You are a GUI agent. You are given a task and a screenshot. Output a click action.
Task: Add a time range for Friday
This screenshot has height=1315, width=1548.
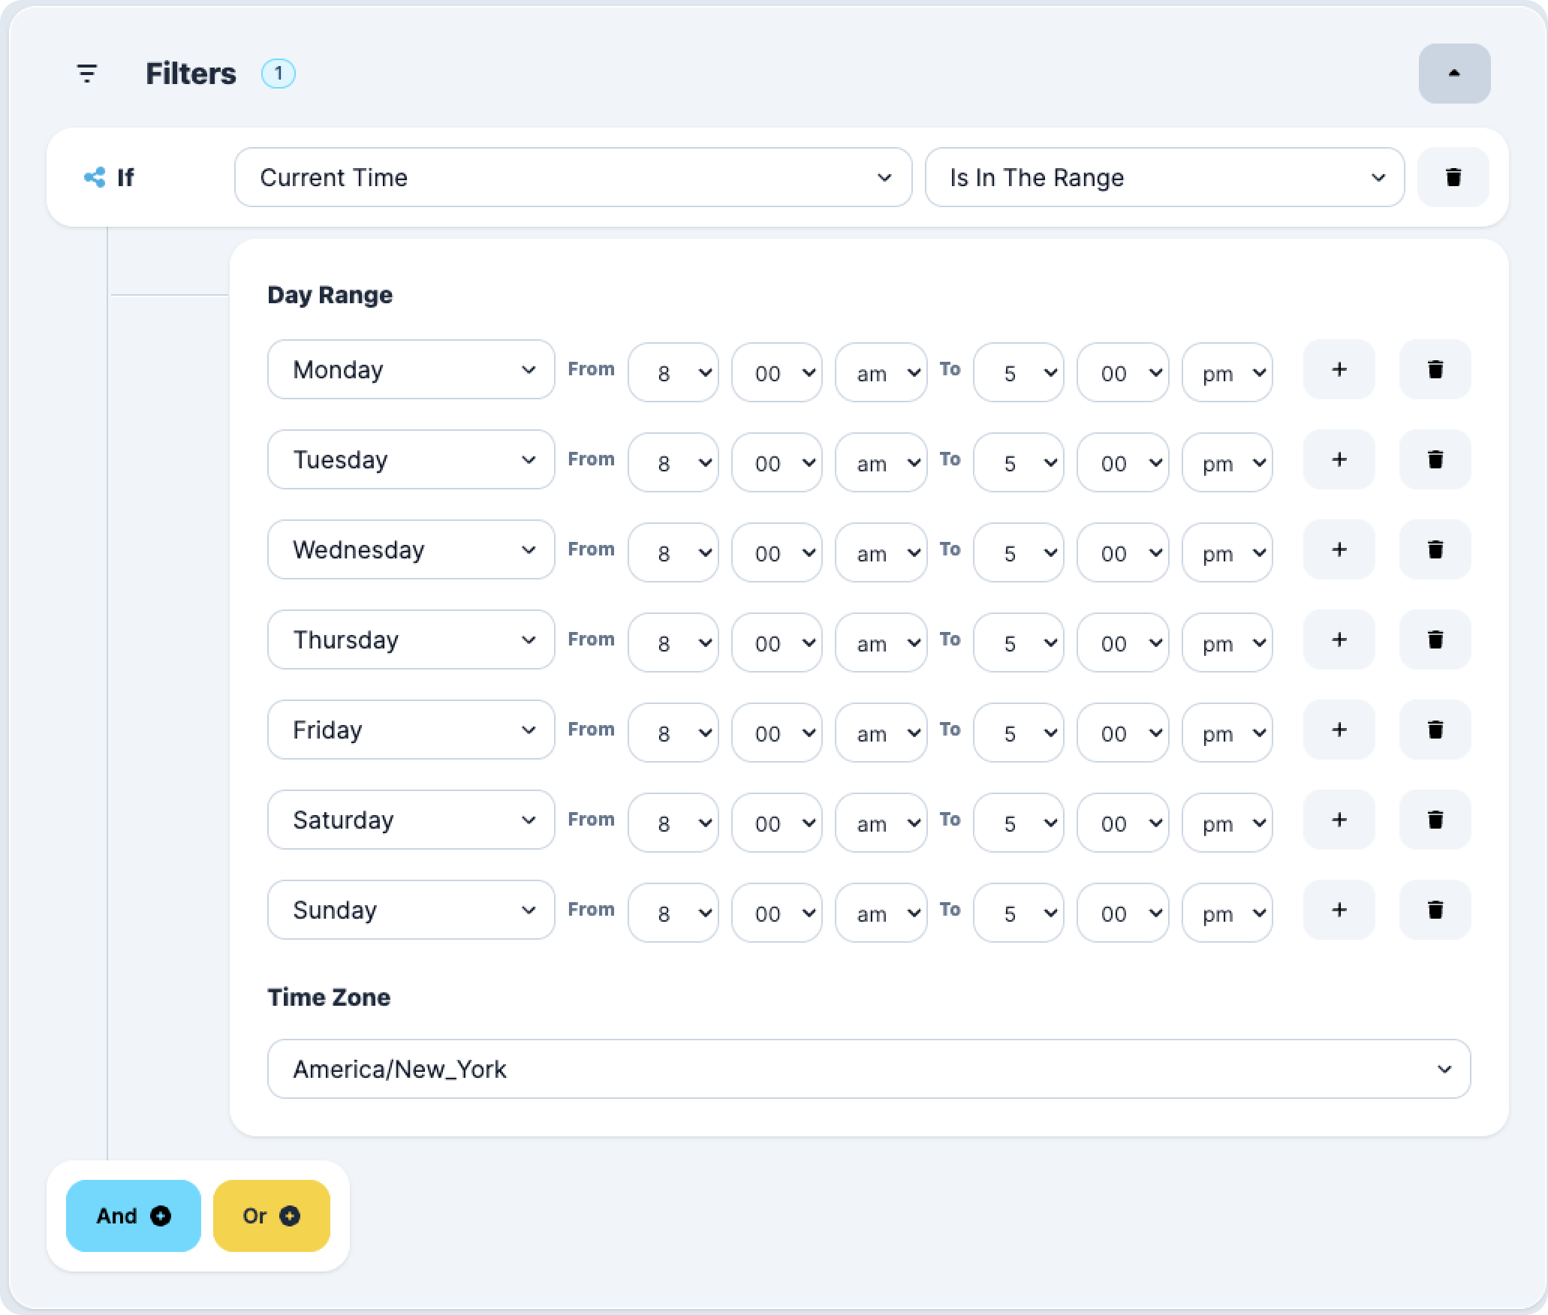[x=1339, y=730]
